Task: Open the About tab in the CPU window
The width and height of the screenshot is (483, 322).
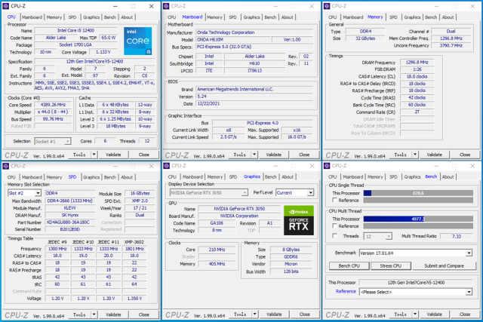Action: 127,17
